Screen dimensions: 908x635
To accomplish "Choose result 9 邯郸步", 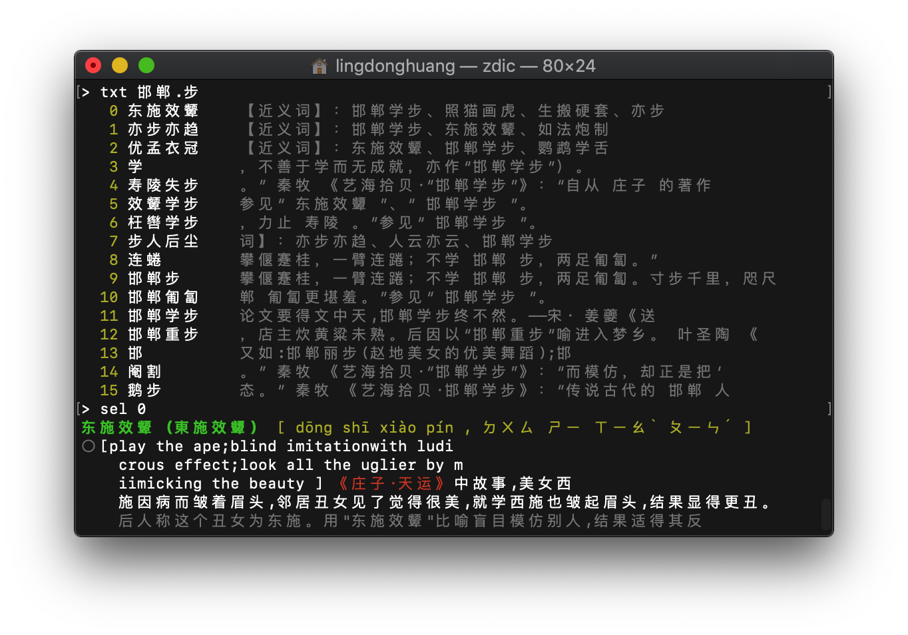I will [x=153, y=278].
